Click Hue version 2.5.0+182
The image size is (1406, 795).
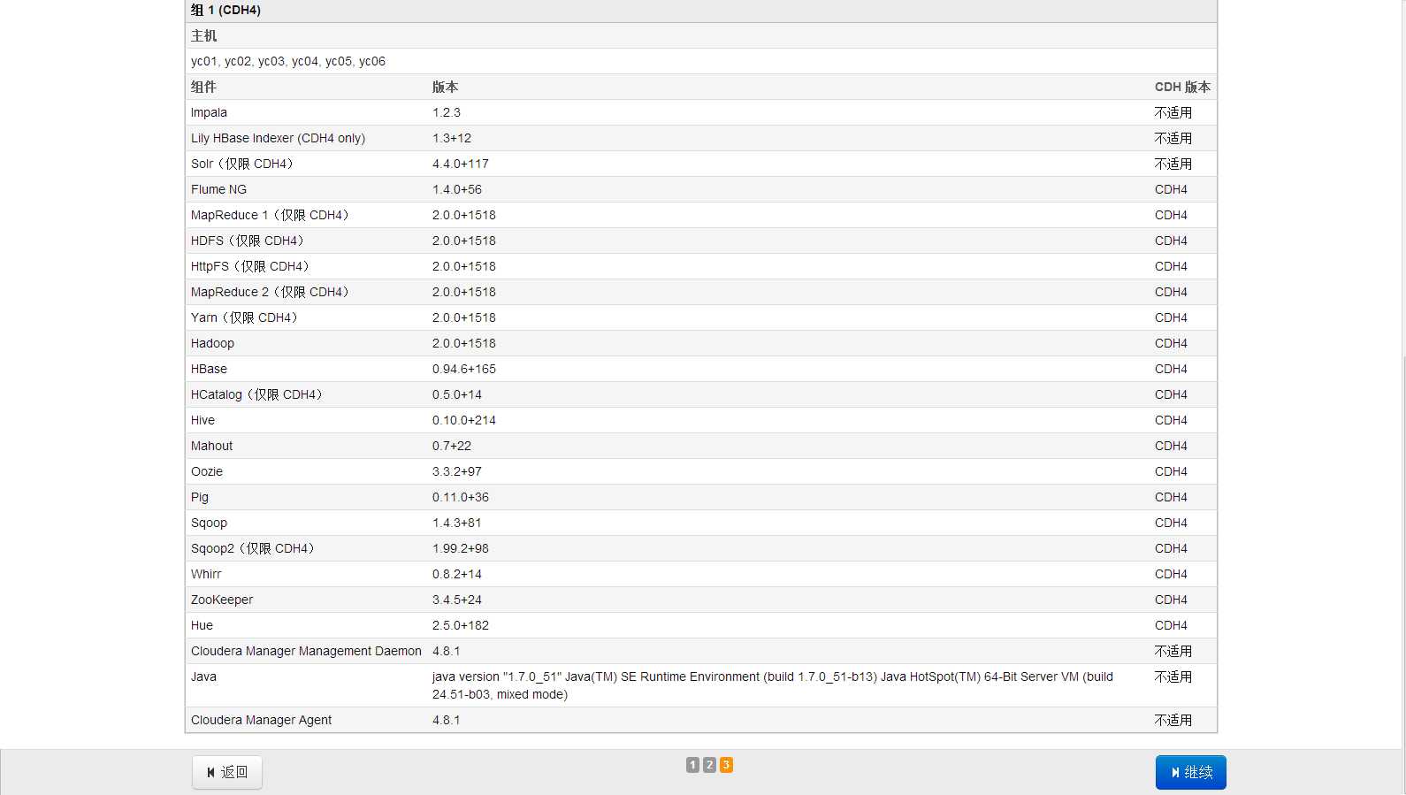461,625
